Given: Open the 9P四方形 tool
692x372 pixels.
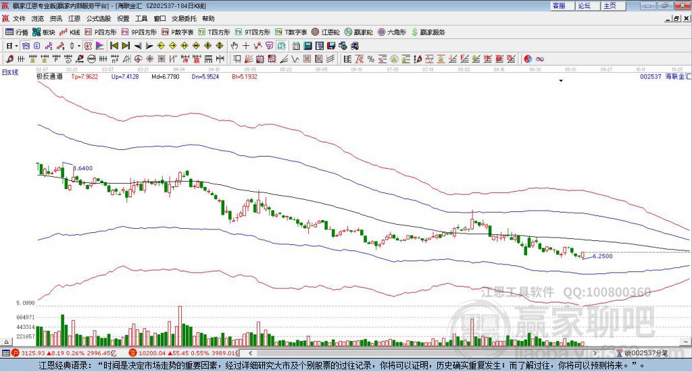Looking at the screenshot, I should tap(139, 32).
